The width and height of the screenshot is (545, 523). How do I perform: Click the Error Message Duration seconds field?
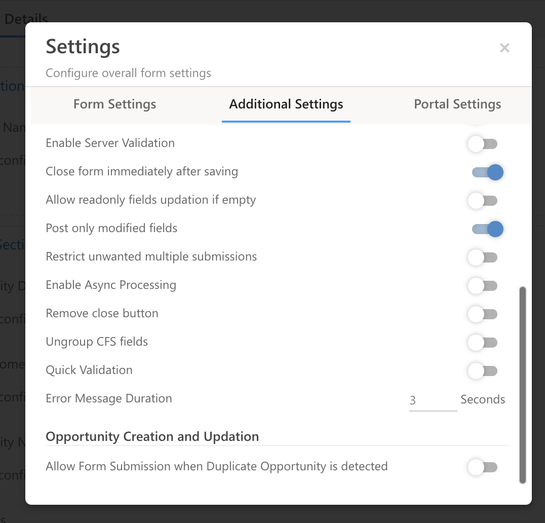coord(433,400)
